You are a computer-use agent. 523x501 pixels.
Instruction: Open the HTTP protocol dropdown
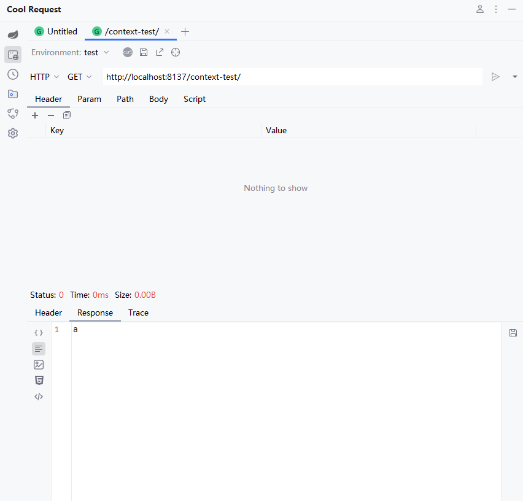(44, 77)
